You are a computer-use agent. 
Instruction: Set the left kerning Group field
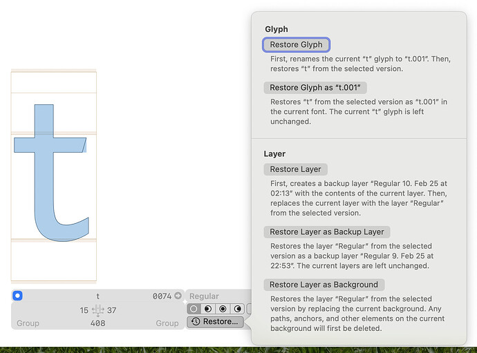[x=28, y=323]
